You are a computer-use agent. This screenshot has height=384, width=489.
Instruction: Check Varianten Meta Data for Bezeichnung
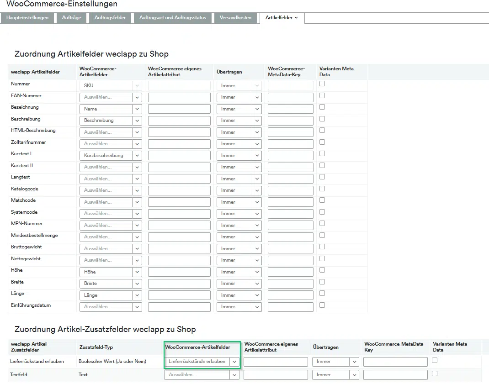(322, 107)
